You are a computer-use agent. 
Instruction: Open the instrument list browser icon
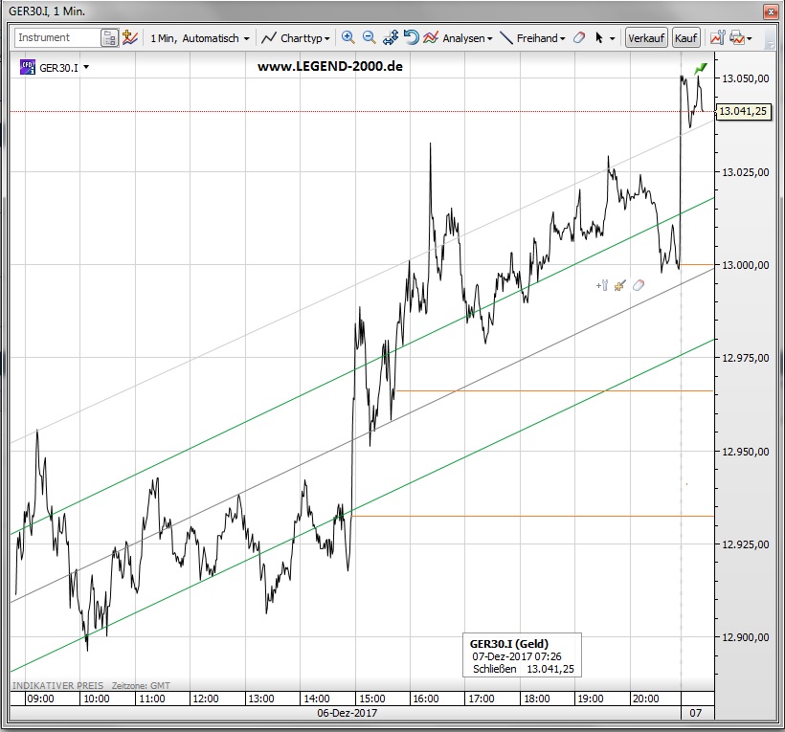tap(109, 38)
